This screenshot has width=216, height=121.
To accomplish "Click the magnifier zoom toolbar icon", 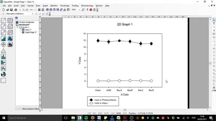I will click(83, 10).
